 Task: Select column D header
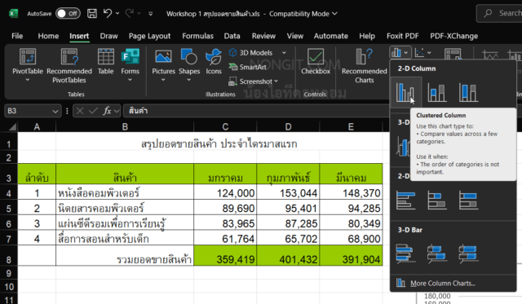point(288,126)
